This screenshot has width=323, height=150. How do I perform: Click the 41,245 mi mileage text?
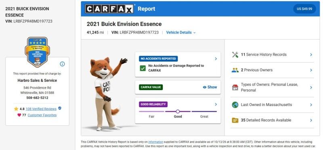click(x=95, y=33)
